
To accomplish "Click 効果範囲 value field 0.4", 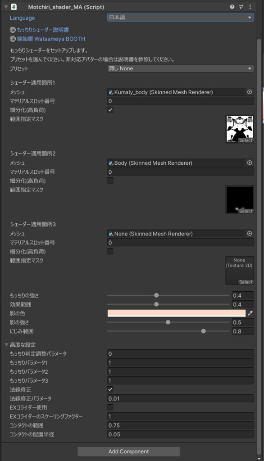I will (x=243, y=305).
